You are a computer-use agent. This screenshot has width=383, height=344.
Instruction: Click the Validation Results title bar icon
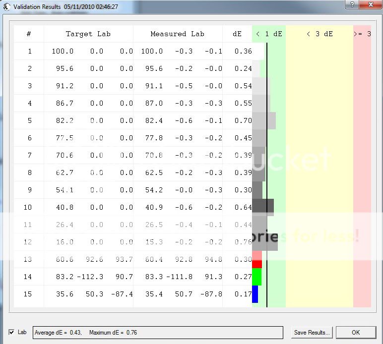(x=6, y=7)
